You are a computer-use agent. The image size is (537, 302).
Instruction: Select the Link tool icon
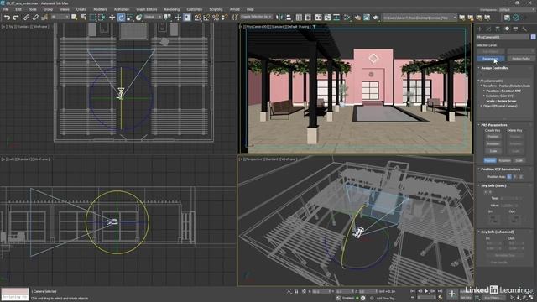(26, 18)
